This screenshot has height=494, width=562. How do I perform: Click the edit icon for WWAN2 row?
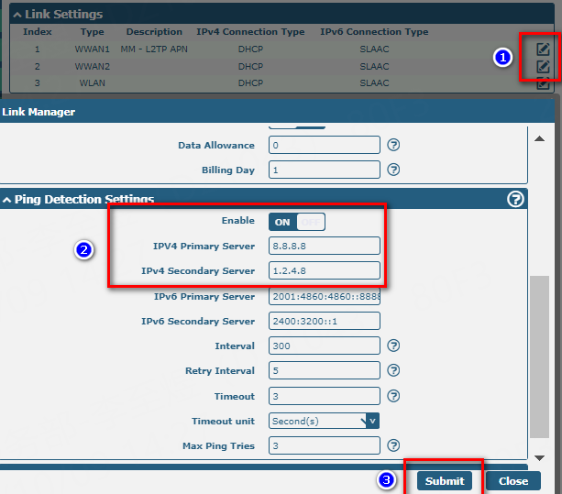click(x=544, y=67)
